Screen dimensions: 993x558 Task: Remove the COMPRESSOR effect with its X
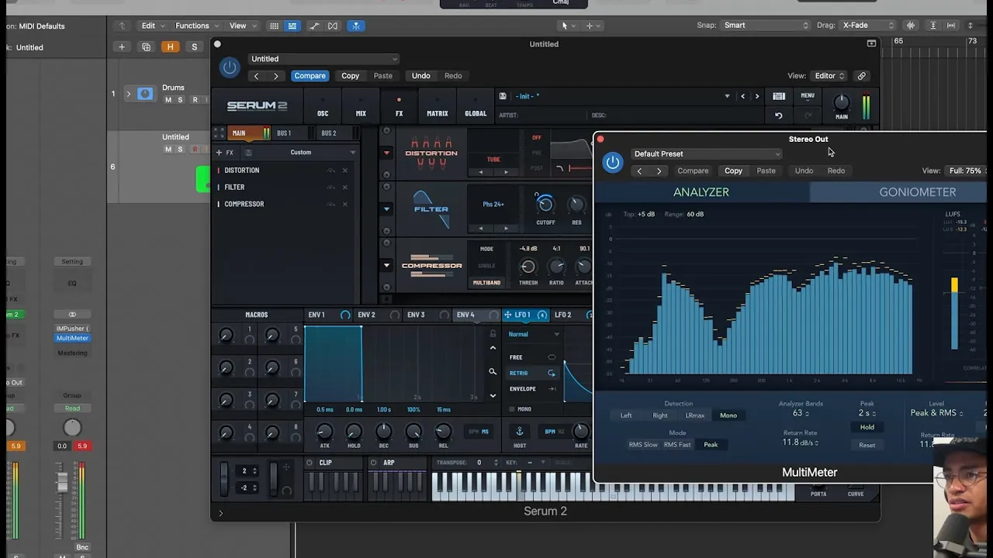(x=345, y=205)
